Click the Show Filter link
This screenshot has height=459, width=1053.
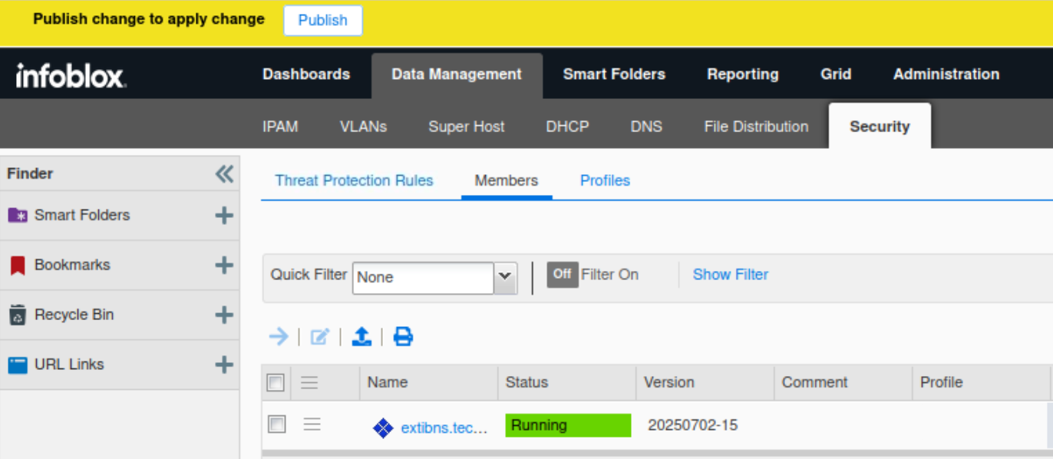coord(730,275)
